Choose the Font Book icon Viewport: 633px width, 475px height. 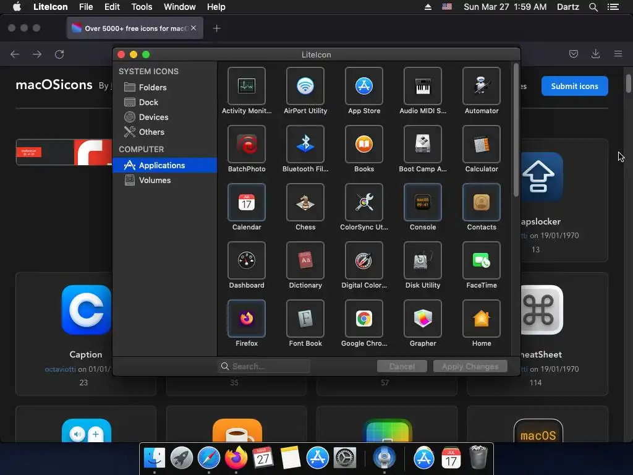pos(305,319)
